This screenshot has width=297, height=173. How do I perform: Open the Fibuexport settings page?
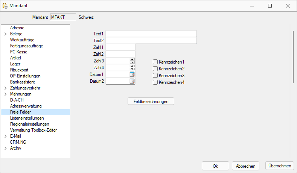[19, 70]
